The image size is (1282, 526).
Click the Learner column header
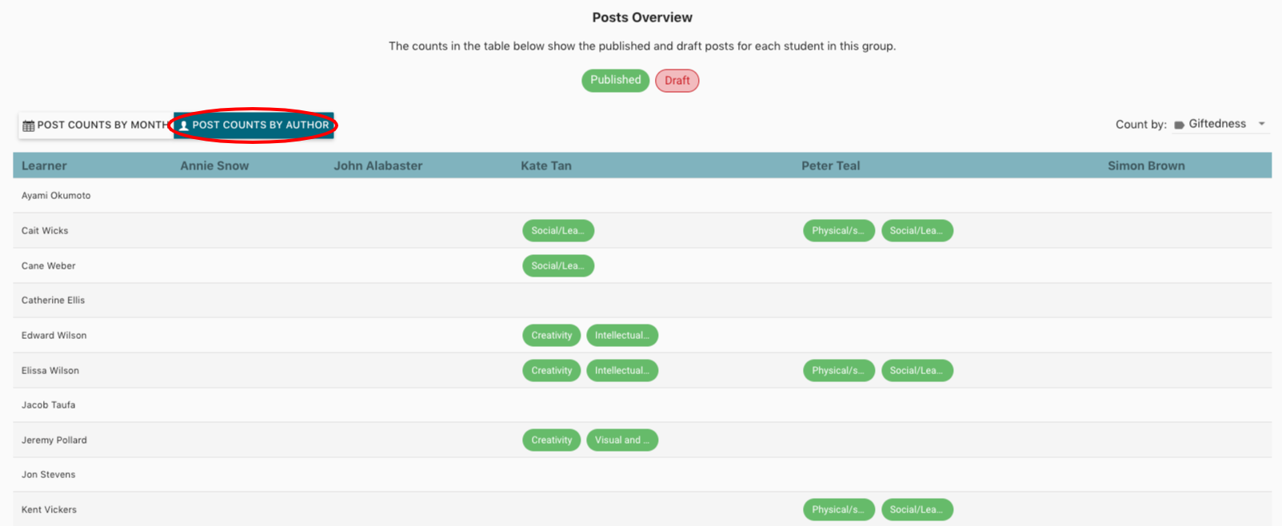[x=44, y=165]
